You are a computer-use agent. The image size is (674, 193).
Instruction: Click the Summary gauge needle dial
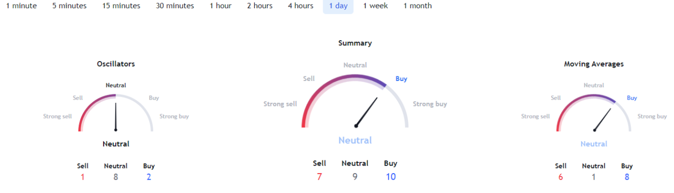[366, 112]
